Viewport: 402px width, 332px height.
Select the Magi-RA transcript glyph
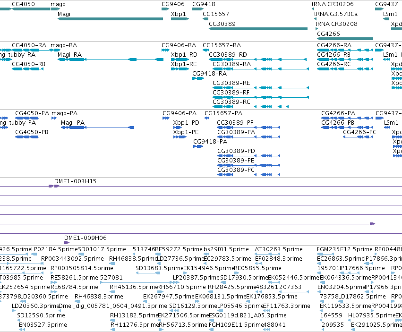click(111, 60)
